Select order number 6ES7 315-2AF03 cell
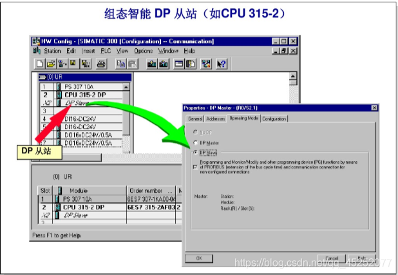Viewport: 398px width, 275px height. pyautogui.click(x=151, y=207)
